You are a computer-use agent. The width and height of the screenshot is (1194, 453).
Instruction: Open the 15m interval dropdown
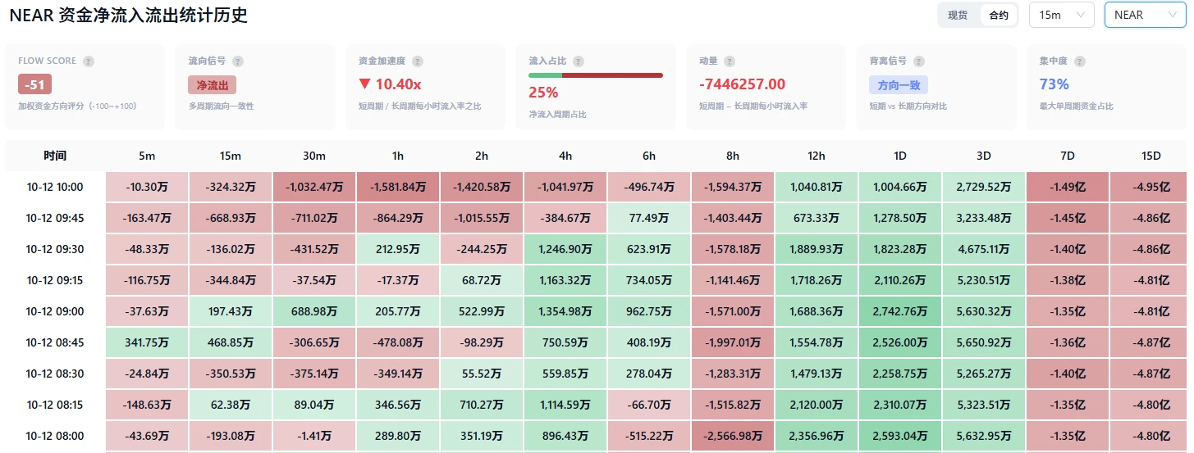tap(1061, 15)
